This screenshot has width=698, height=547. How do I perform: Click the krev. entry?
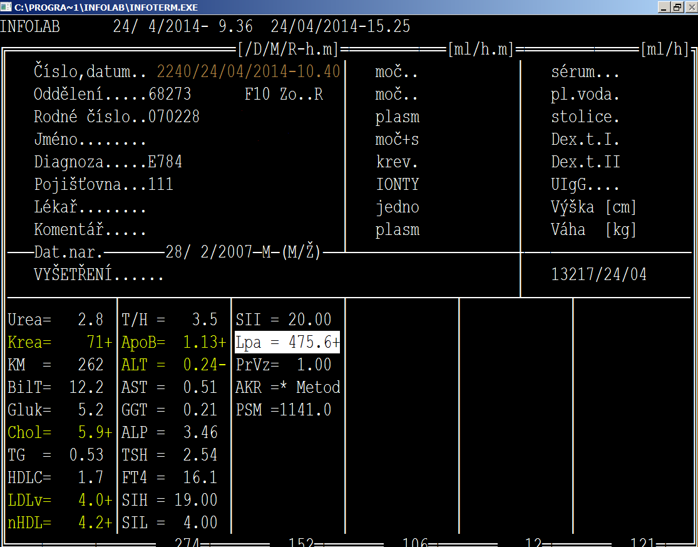point(397,162)
